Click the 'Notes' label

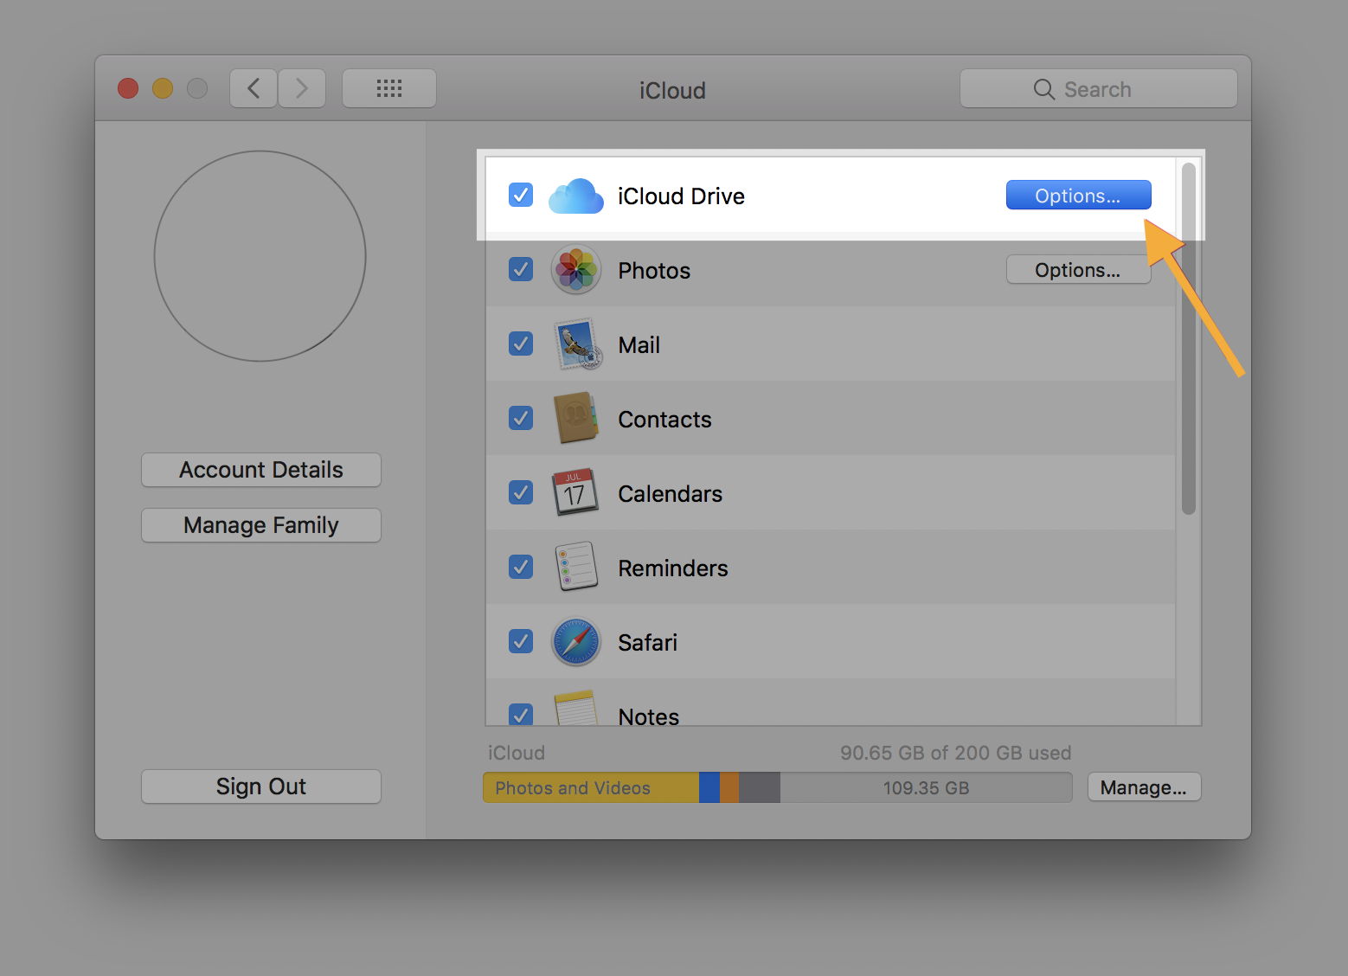649,716
